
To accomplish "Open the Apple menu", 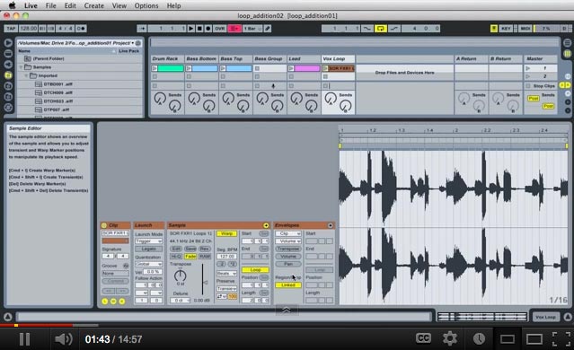I will [12, 5].
